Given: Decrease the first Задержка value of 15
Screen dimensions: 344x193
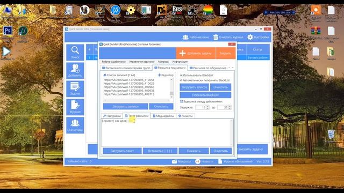Looking at the screenshot, I should (x=207, y=108).
